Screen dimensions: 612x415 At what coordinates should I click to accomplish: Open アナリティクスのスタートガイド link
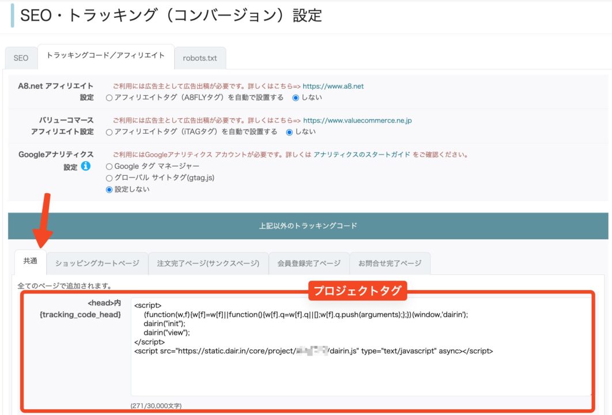pyautogui.click(x=362, y=154)
